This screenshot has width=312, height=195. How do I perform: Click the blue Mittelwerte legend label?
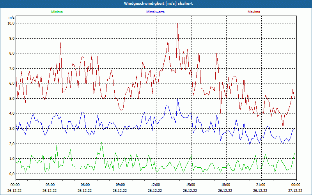[x=155, y=12]
